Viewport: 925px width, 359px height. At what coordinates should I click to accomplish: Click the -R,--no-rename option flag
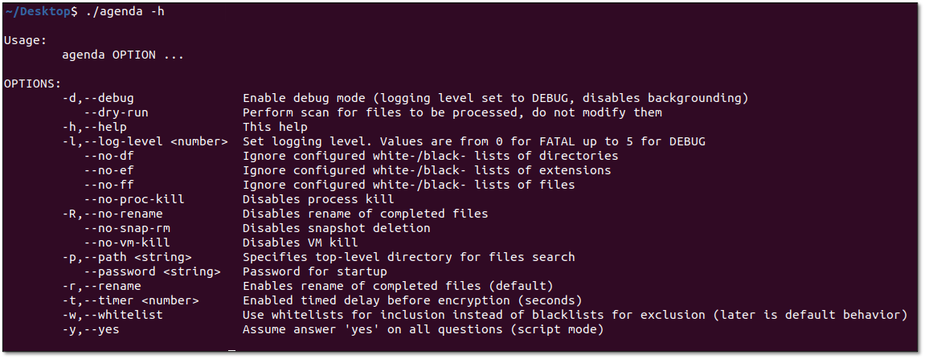pyautogui.click(x=112, y=214)
